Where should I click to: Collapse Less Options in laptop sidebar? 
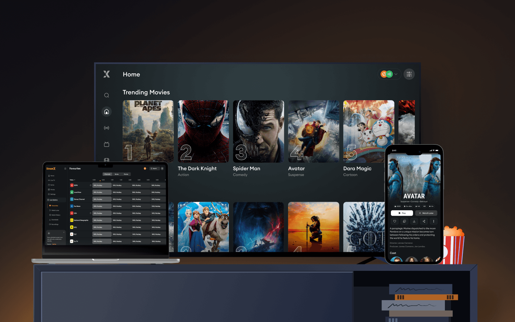coord(56,200)
